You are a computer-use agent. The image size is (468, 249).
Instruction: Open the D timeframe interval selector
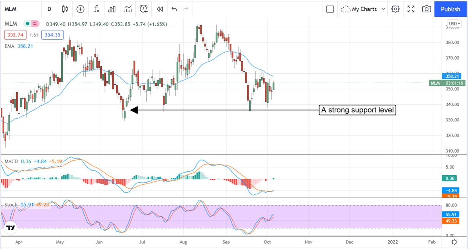pos(49,9)
